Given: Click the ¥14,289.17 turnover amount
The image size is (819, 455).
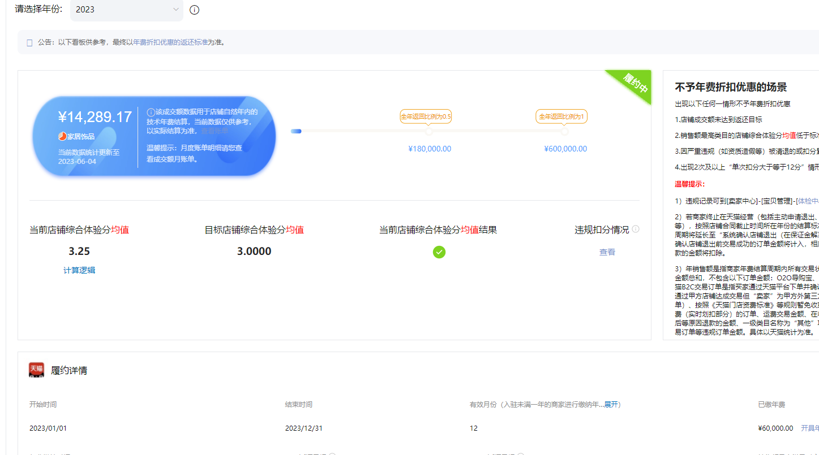Looking at the screenshot, I should tap(95, 117).
